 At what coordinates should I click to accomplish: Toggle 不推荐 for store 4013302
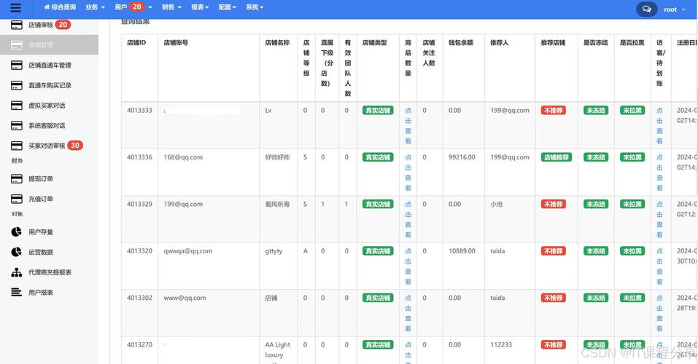tap(554, 298)
